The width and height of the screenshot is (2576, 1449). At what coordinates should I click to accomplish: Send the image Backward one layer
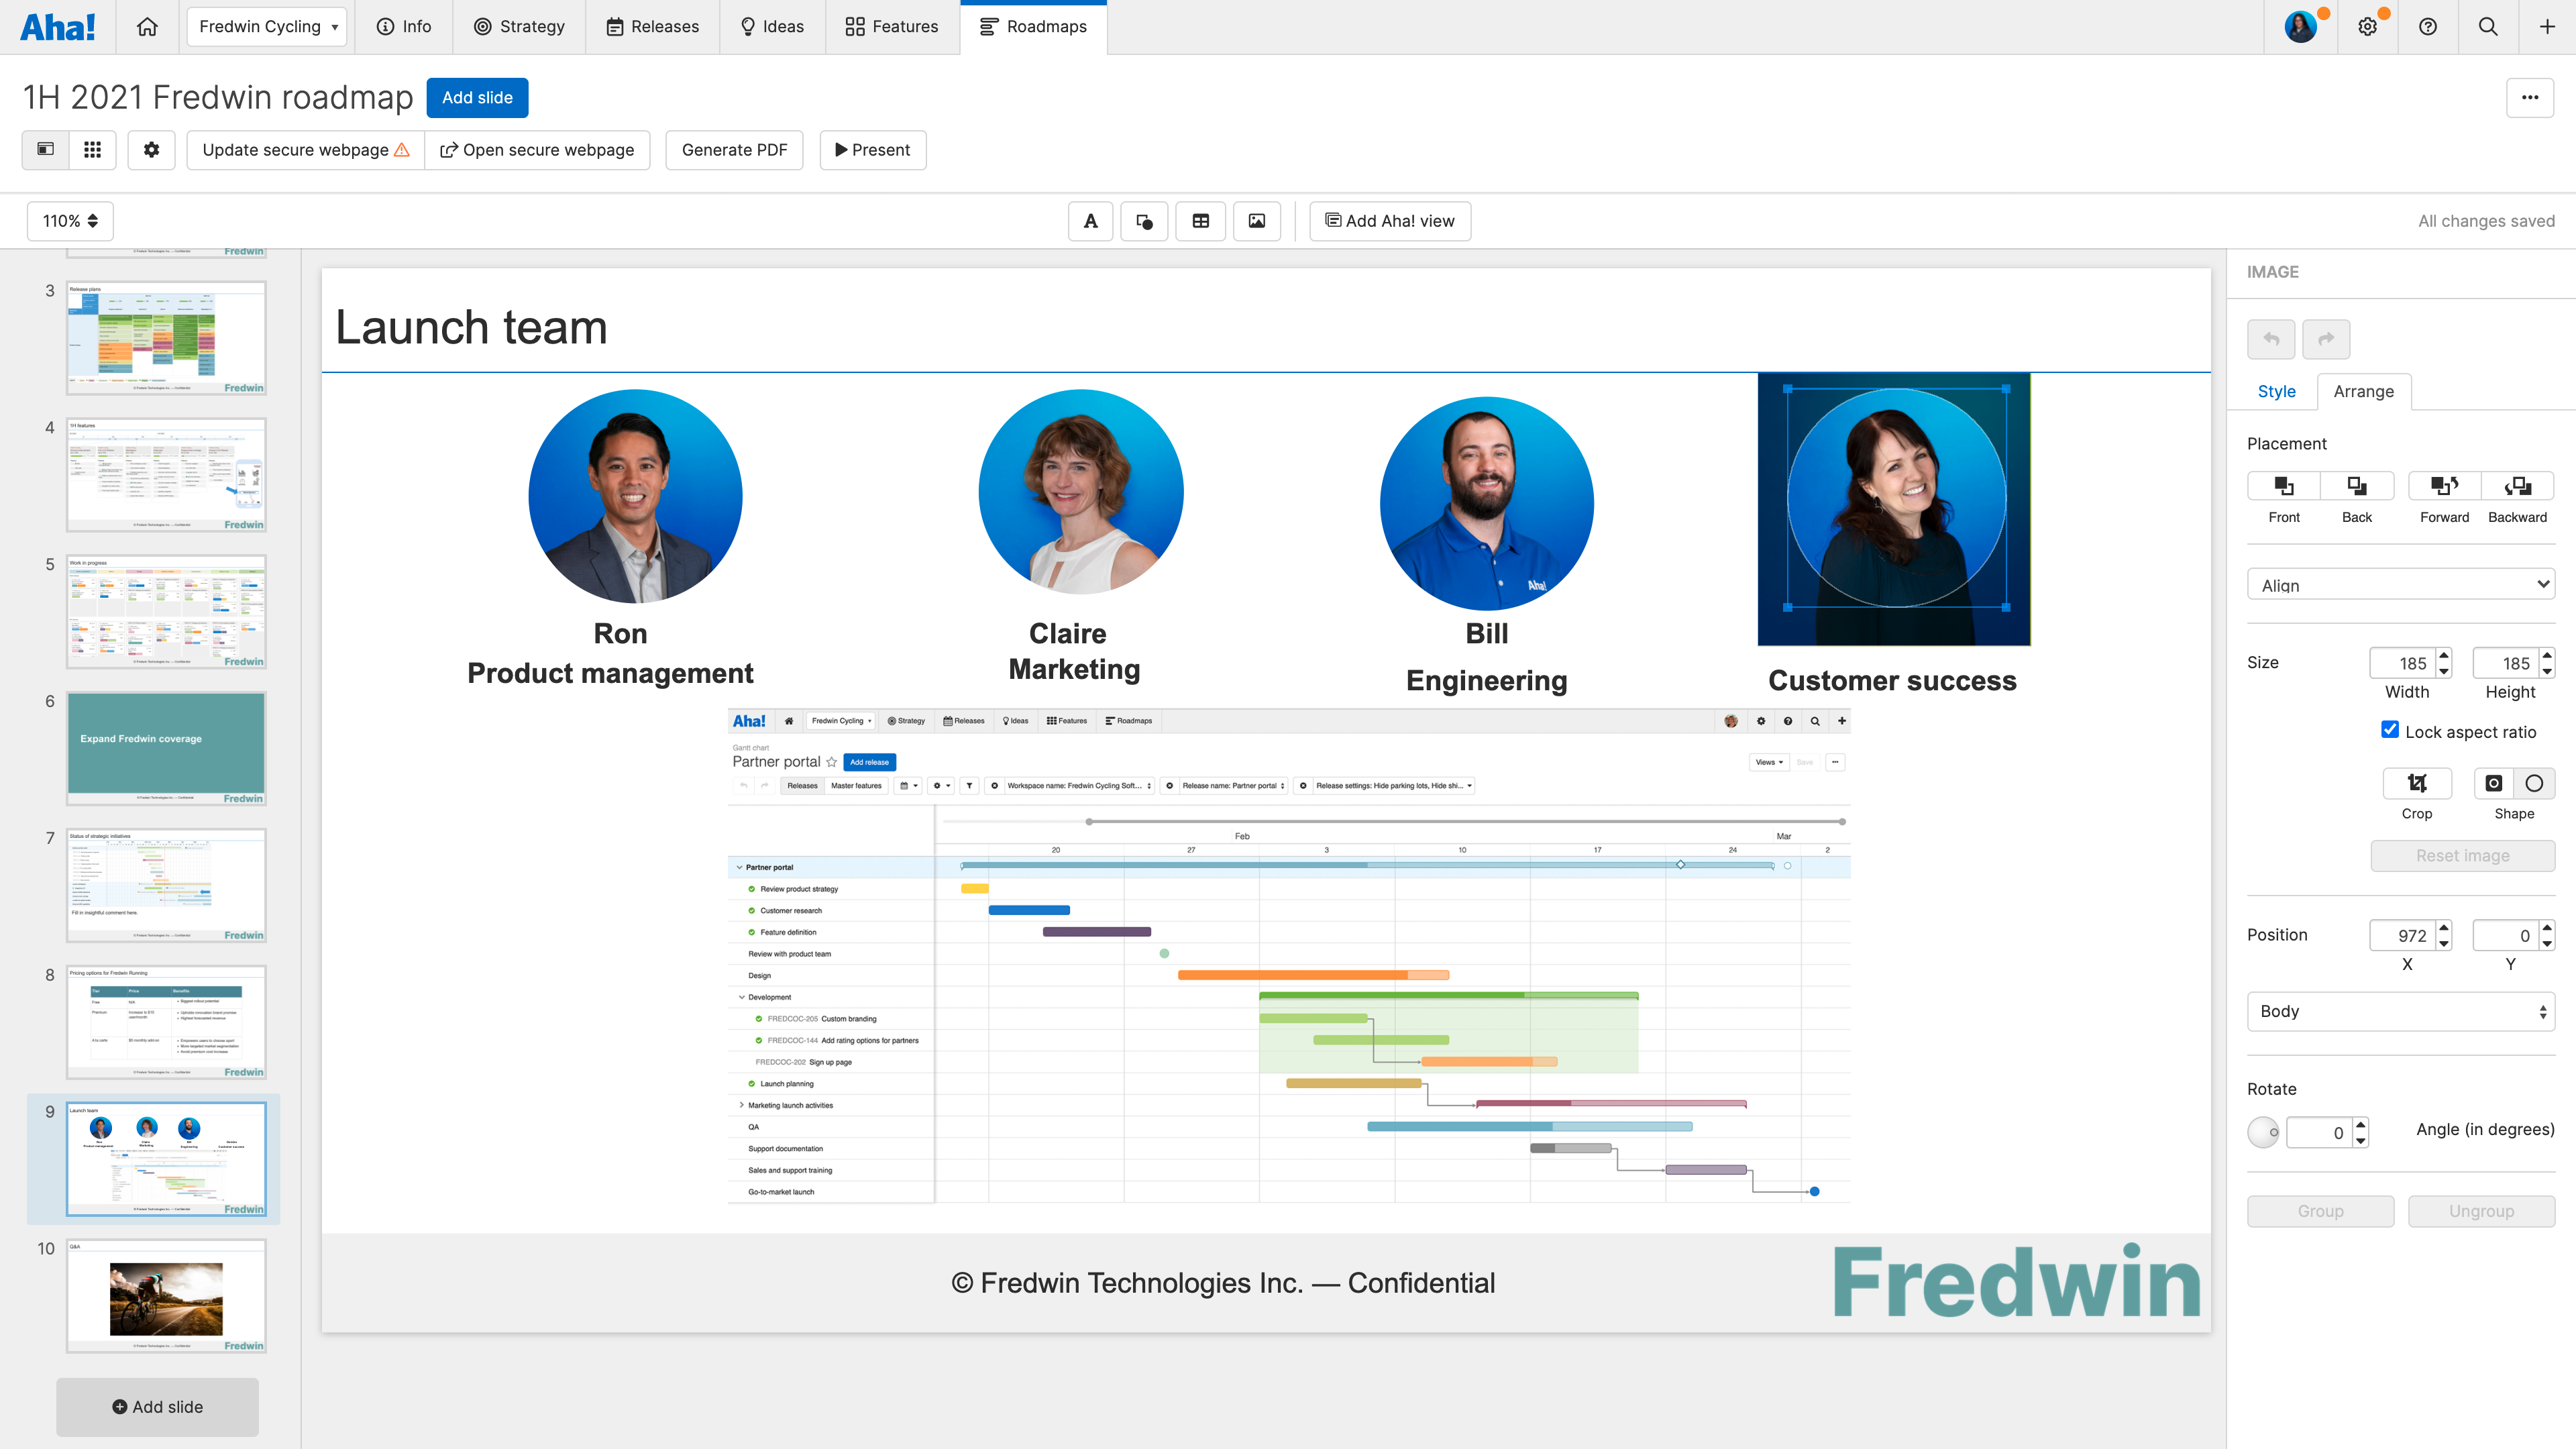point(2517,486)
